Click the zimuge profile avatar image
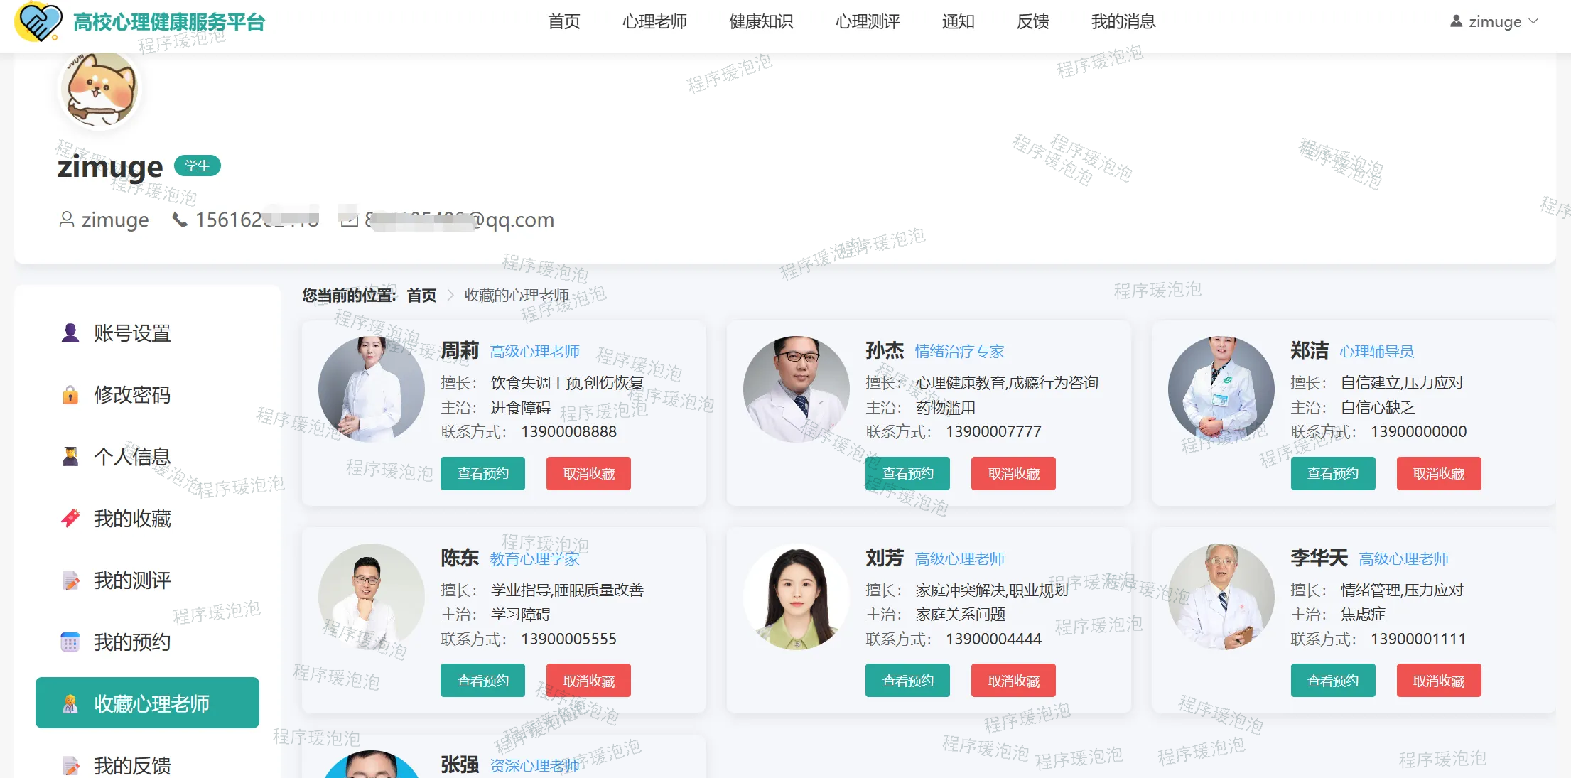Viewport: 1571px width, 778px height. 99,90
